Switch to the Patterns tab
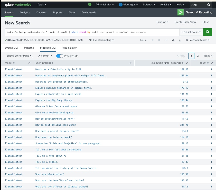 click(29, 48)
